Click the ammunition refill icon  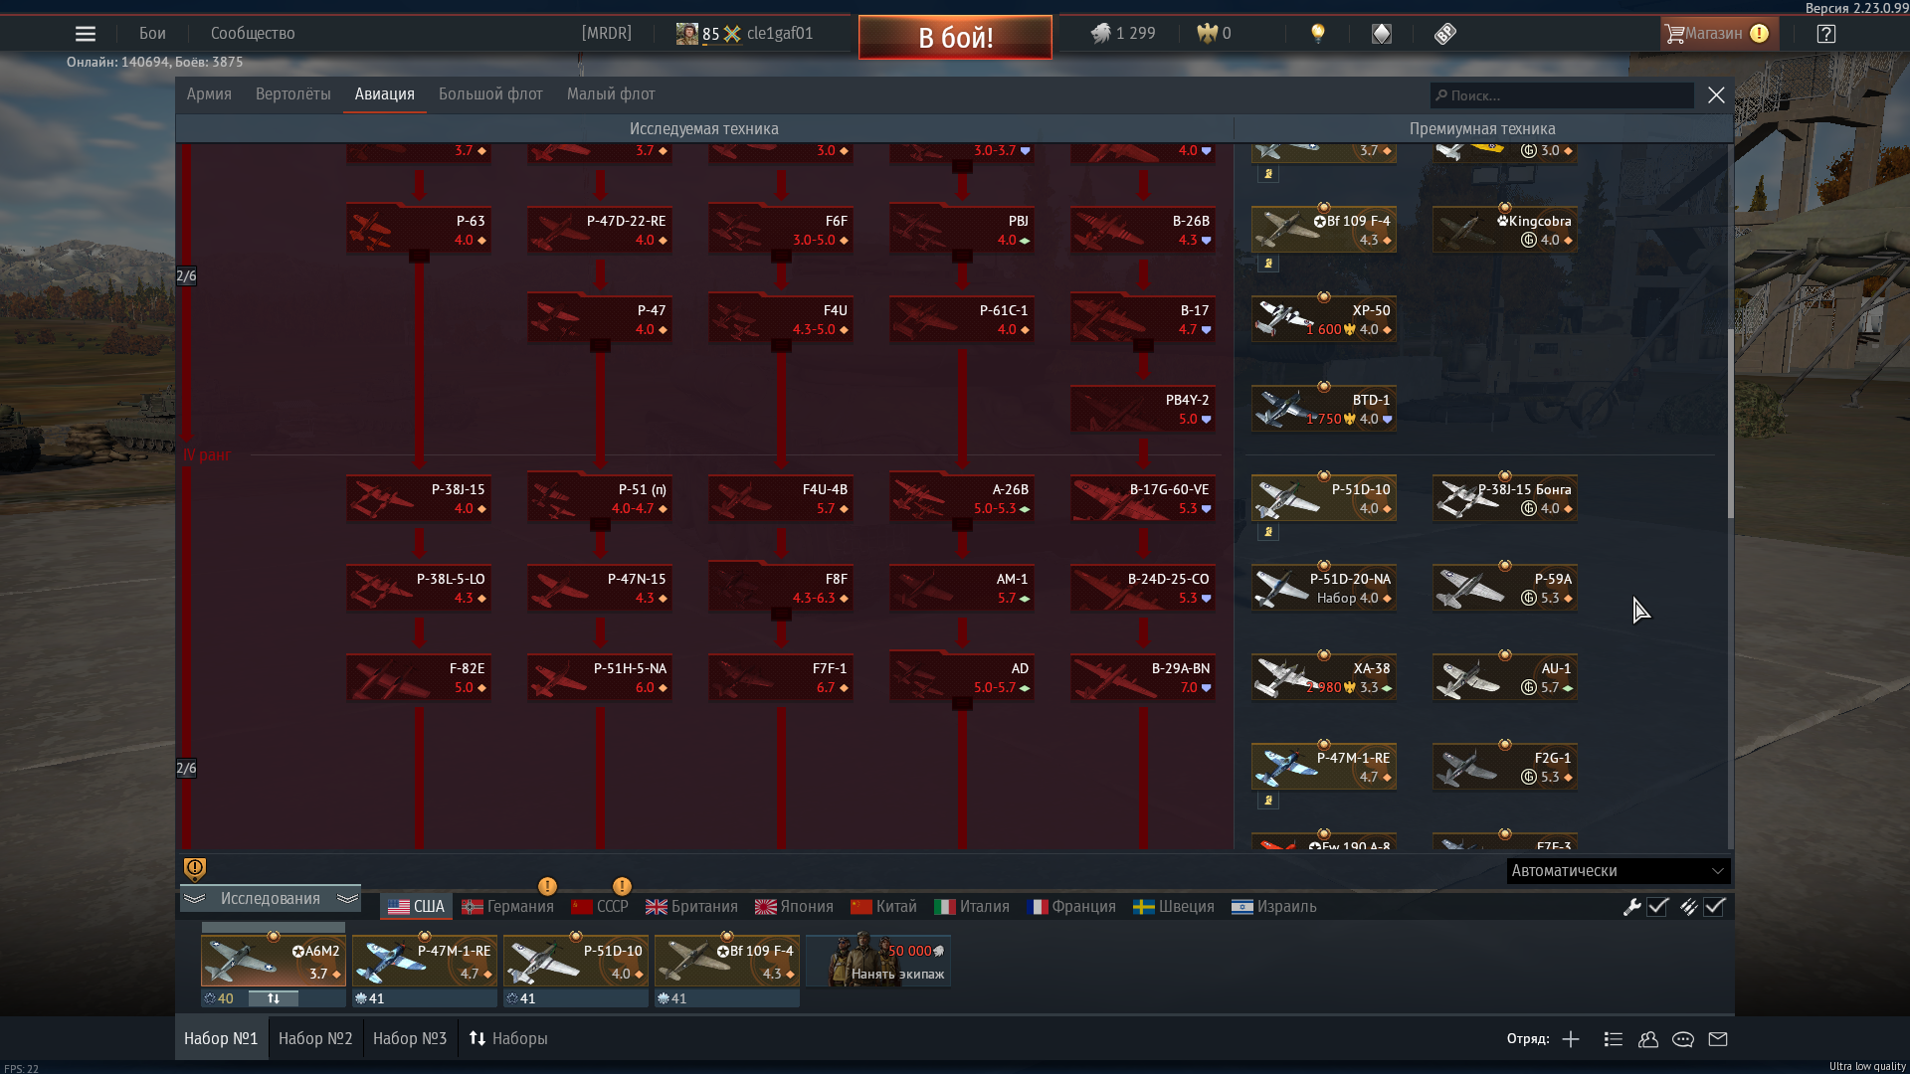(x=1688, y=907)
